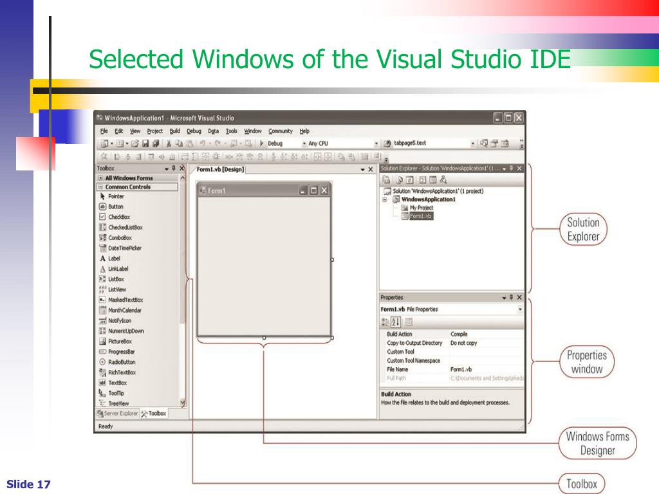This screenshot has width=659, height=494.
Task: Open the Build menu
Action: [175, 131]
